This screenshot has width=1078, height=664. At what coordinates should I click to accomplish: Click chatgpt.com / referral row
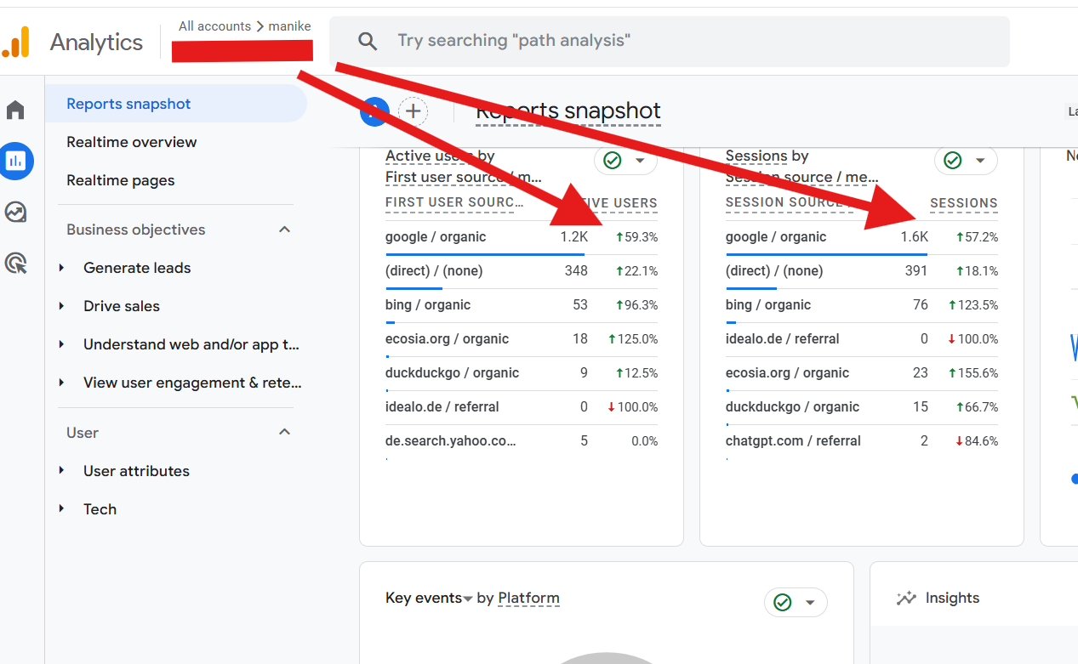[x=862, y=441]
